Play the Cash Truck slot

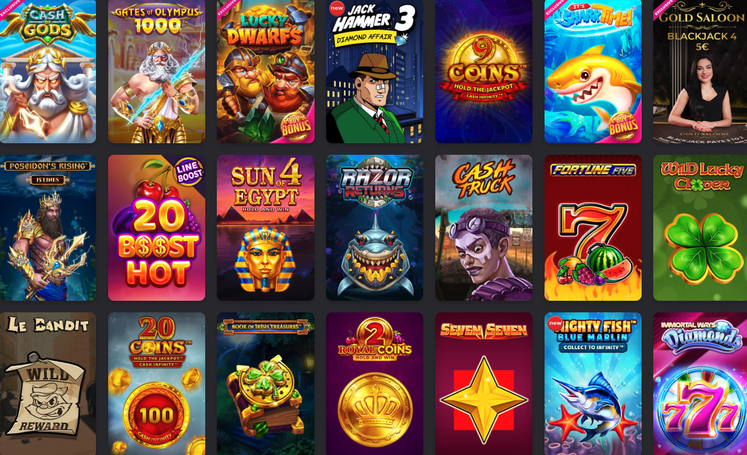pyautogui.click(x=484, y=227)
